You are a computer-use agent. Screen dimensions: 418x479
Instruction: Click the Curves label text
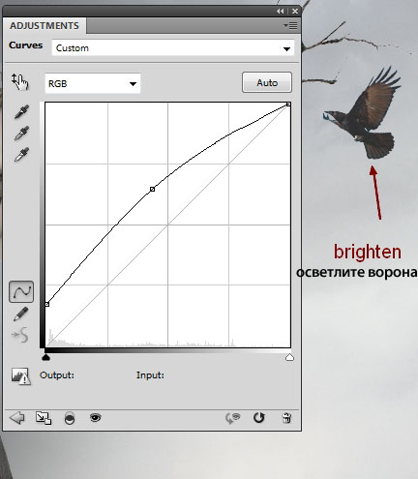coord(25,45)
